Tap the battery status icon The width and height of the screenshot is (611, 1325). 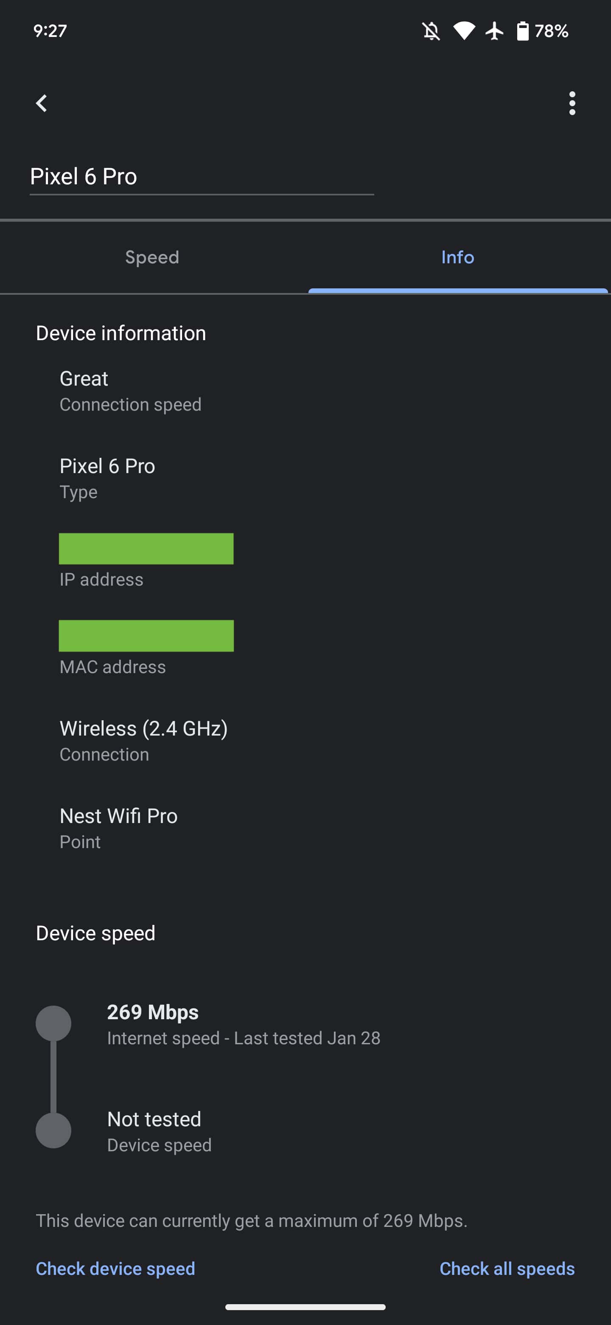click(522, 31)
